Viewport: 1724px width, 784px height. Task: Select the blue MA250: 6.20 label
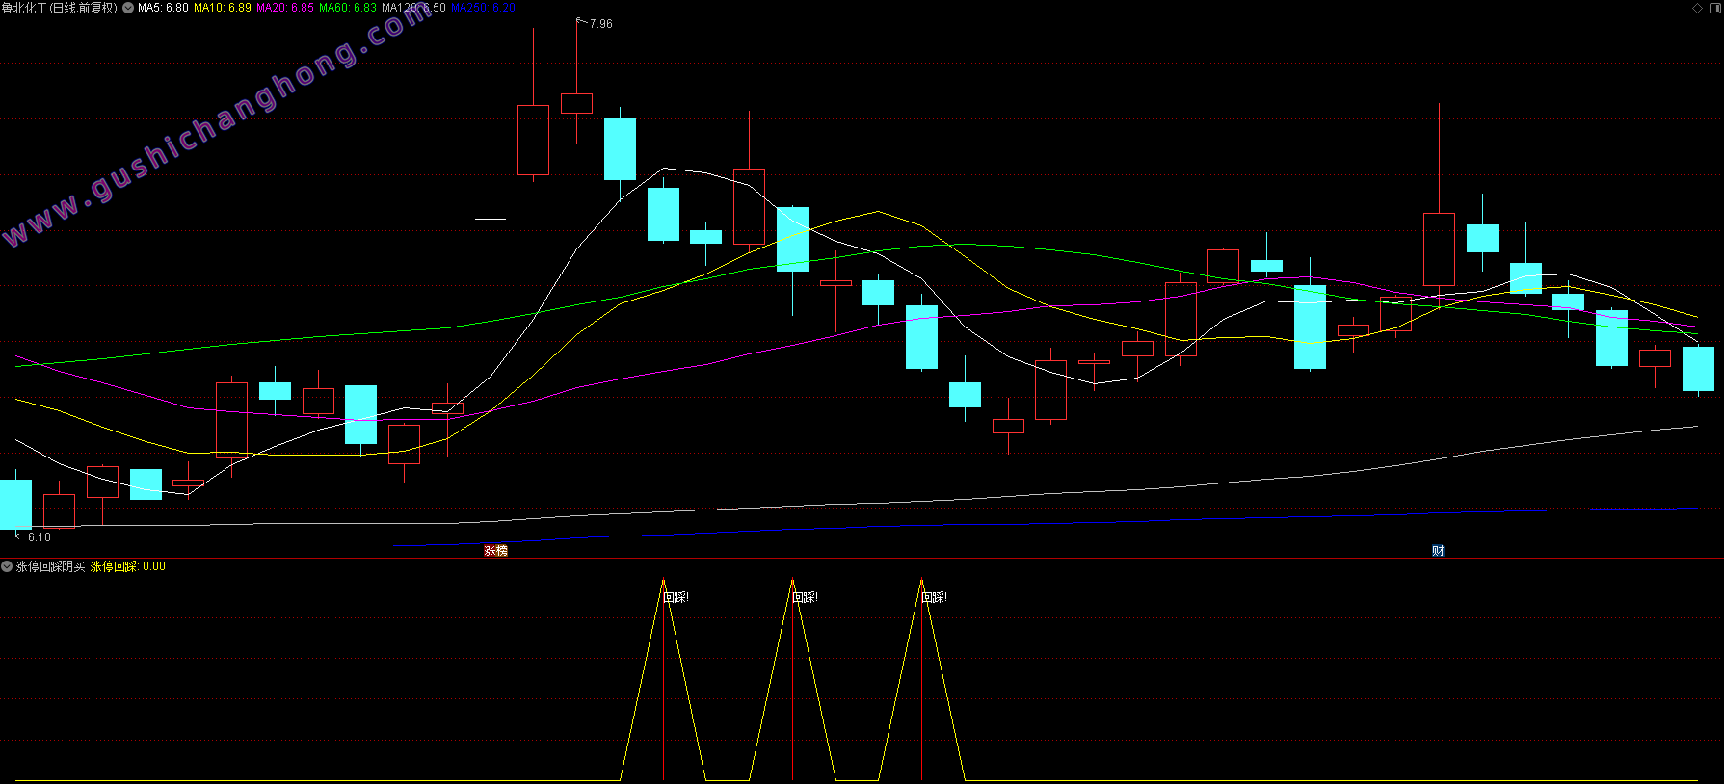(x=483, y=8)
